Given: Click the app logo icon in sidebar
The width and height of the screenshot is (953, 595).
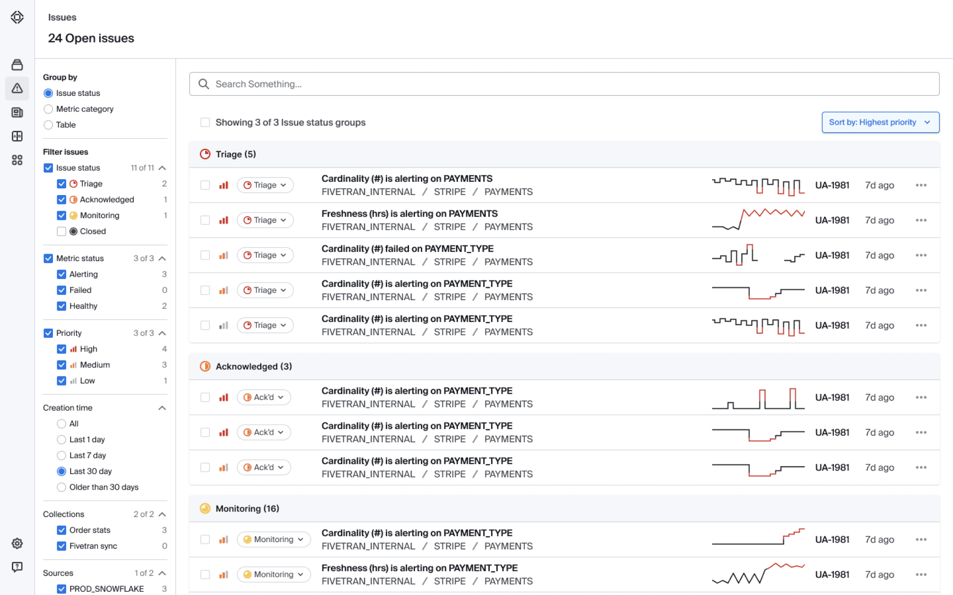Looking at the screenshot, I should [17, 17].
